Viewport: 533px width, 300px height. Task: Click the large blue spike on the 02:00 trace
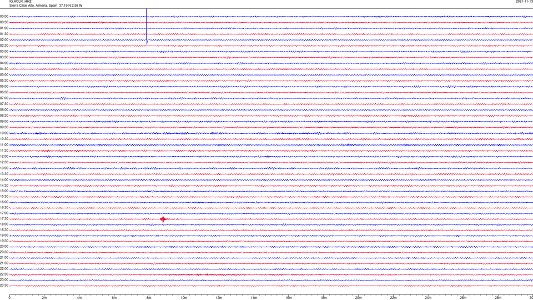click(x=147, y=26)
